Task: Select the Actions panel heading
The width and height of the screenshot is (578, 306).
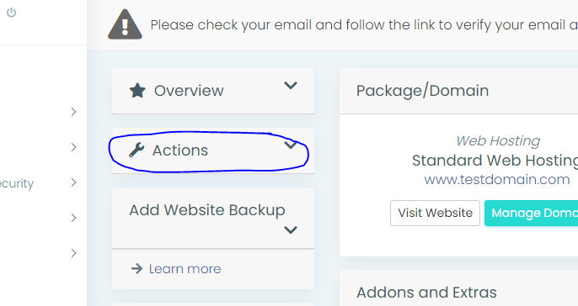Action: tap(180, 150)
